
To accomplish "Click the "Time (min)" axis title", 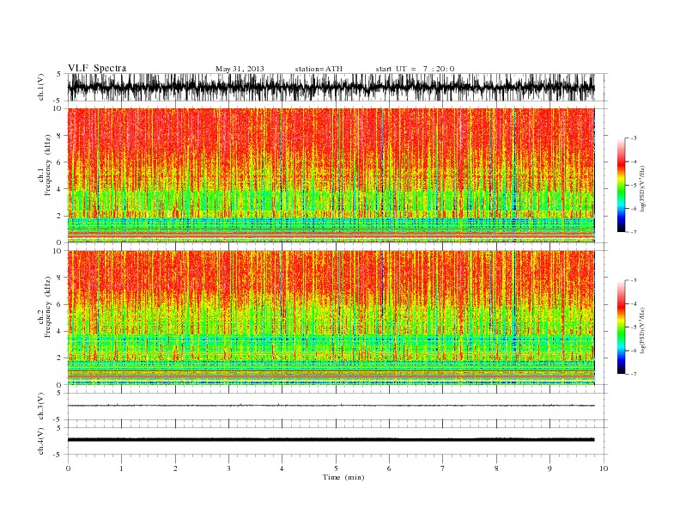I will point(343,477).
